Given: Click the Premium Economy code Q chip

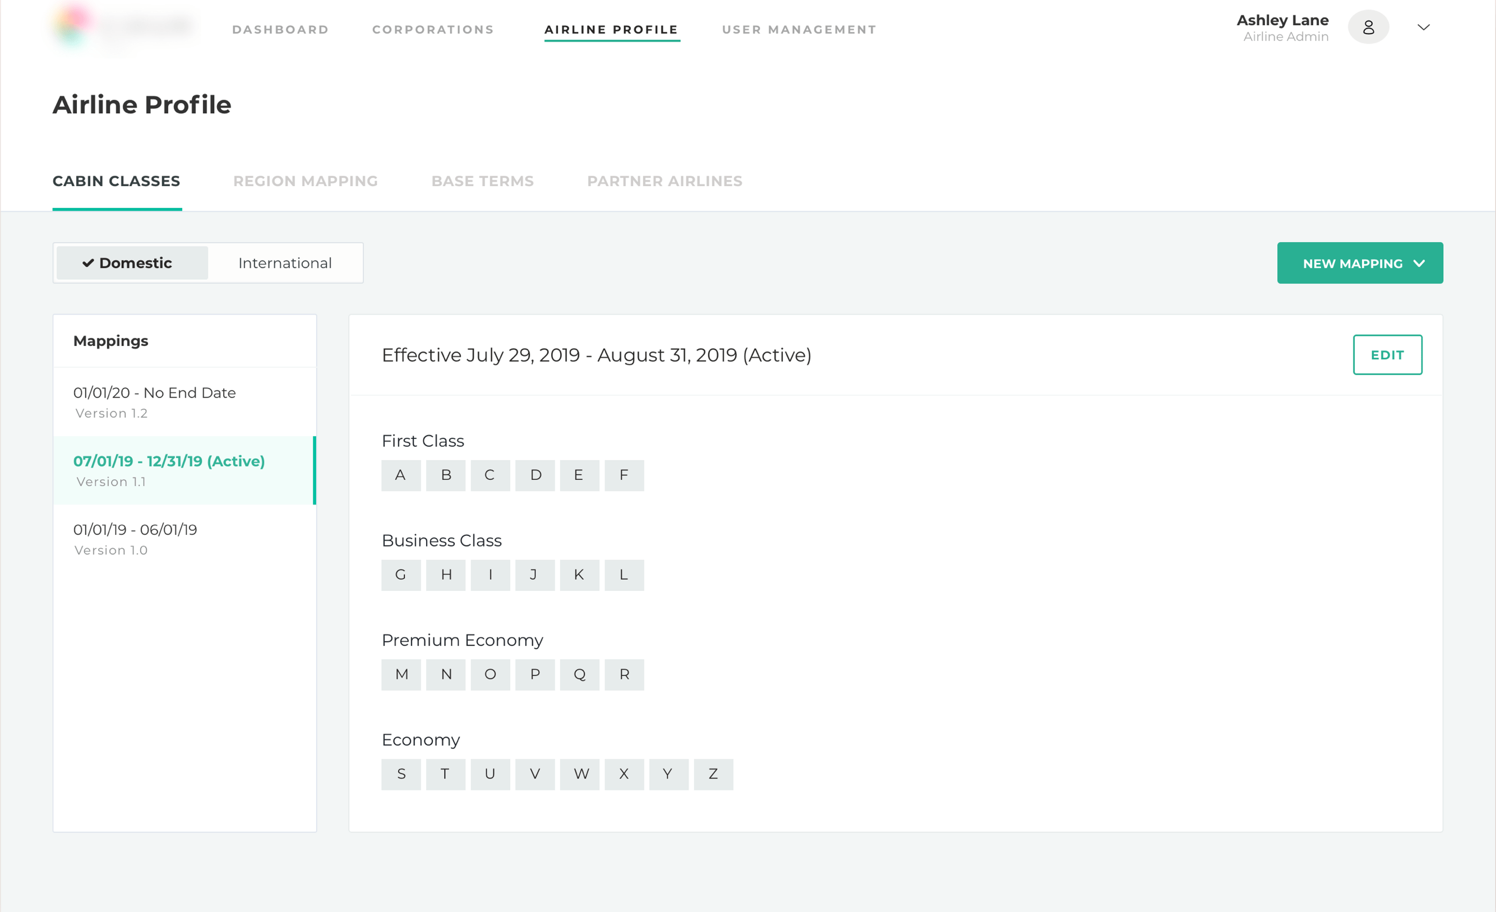Looking at the screenshot, I should [579, 674].
